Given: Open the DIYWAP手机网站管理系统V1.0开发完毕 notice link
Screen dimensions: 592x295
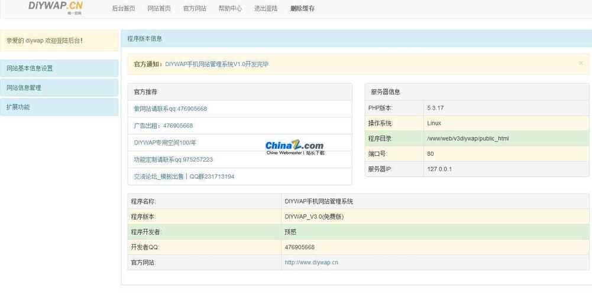Looking at the screenshot, I should (x=216, y=64).
